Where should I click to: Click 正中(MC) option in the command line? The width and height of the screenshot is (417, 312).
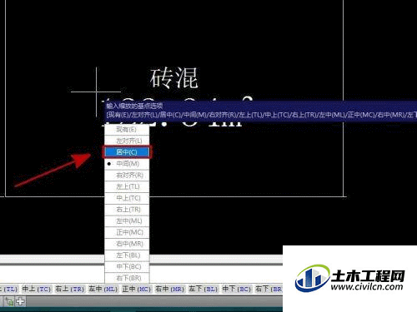point(137,289)
